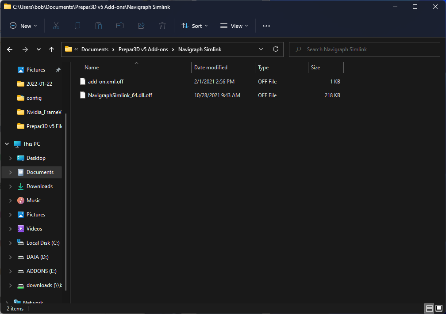This screenshot has height=314, width=446.
Task: Open the address bar history dropdown
Action: (x=261, y=49)
